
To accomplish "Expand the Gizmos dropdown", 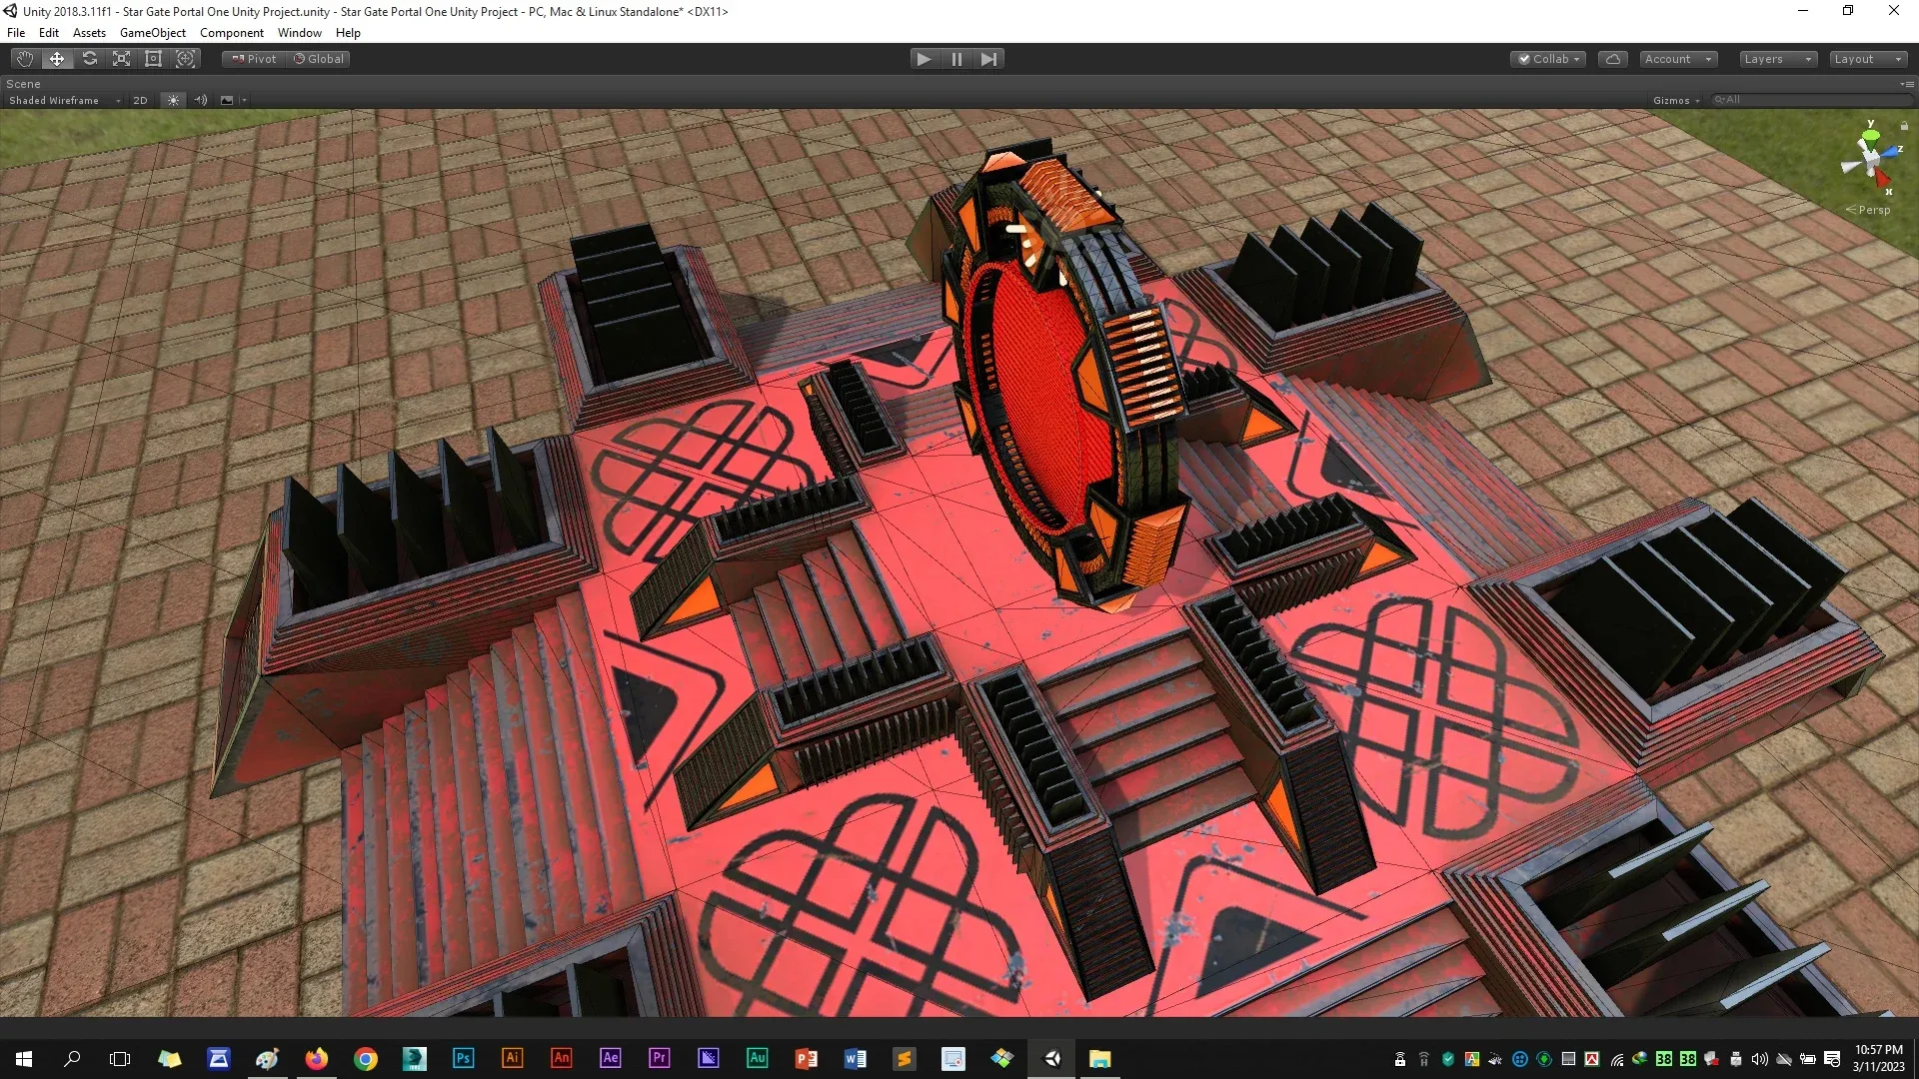I will click(x=1676, y=100).
